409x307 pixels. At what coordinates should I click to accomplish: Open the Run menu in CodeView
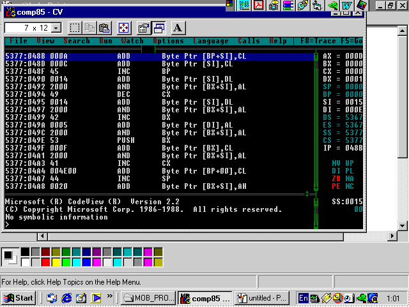tap(105, 41)
